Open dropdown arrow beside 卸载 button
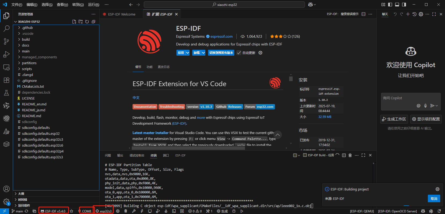445x214 pixels. click(x=203, y=53)
